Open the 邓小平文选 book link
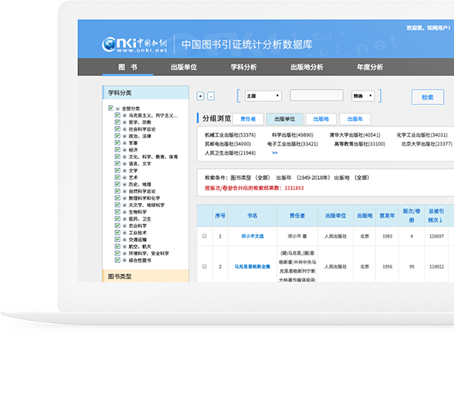Viewport: 454px width, 419px height. point(252,237)
